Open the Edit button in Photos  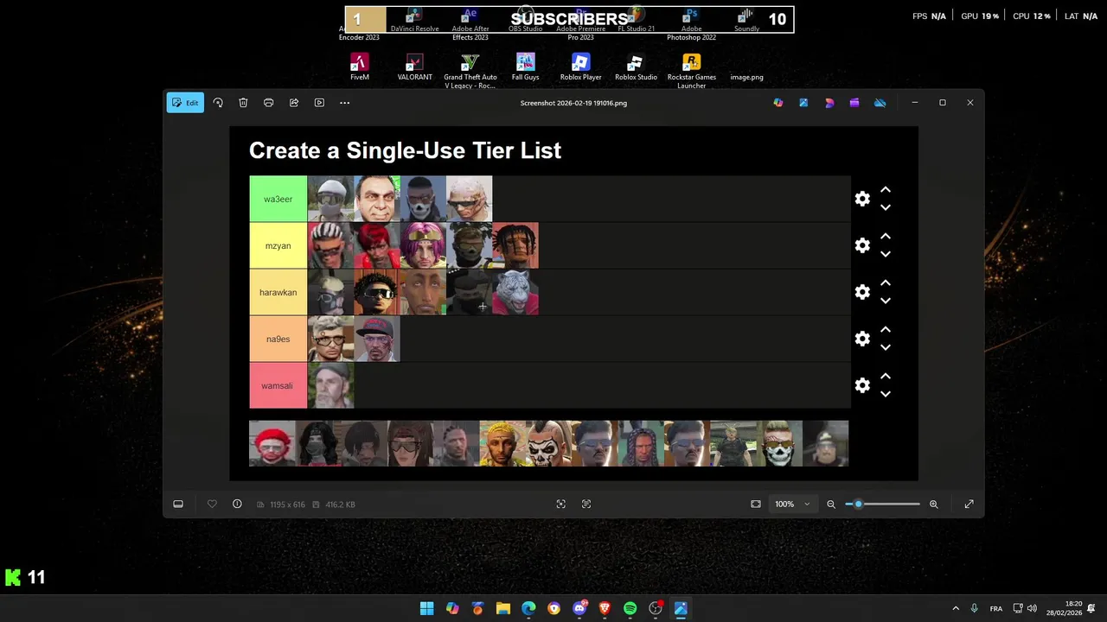pos(185,103)
